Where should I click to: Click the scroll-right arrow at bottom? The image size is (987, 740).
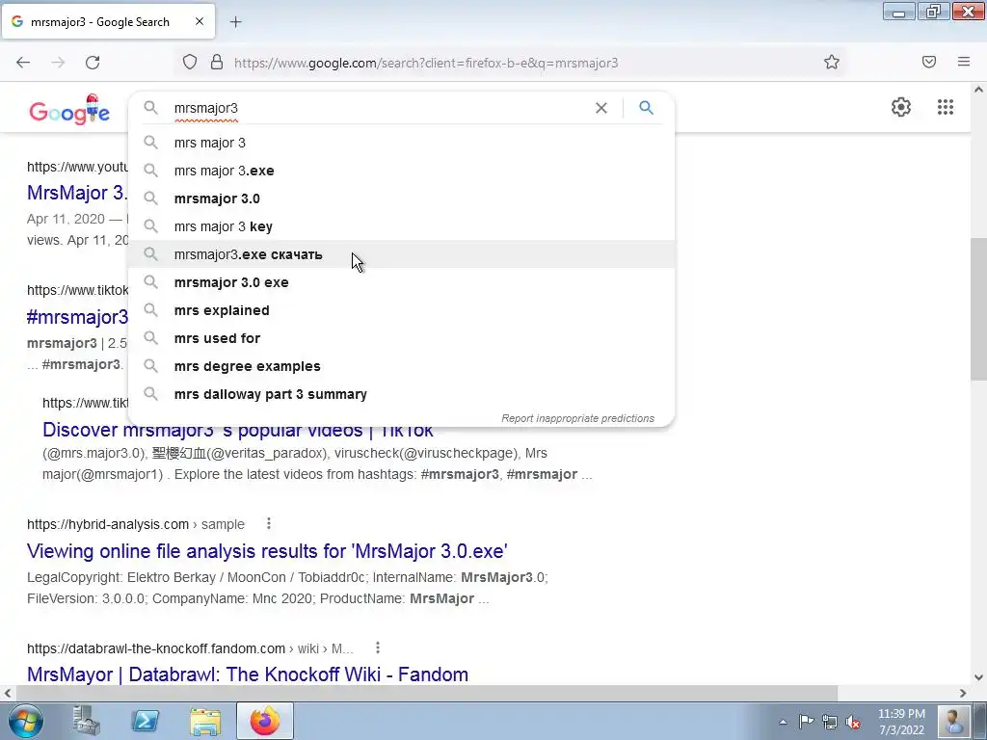963,693
